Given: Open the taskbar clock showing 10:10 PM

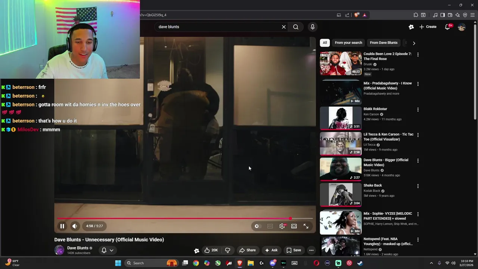Looking at the screenshot, I should pos(467,263).
